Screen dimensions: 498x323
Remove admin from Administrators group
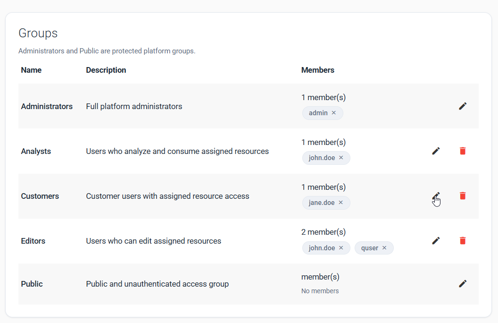click(x=334, y=113)
